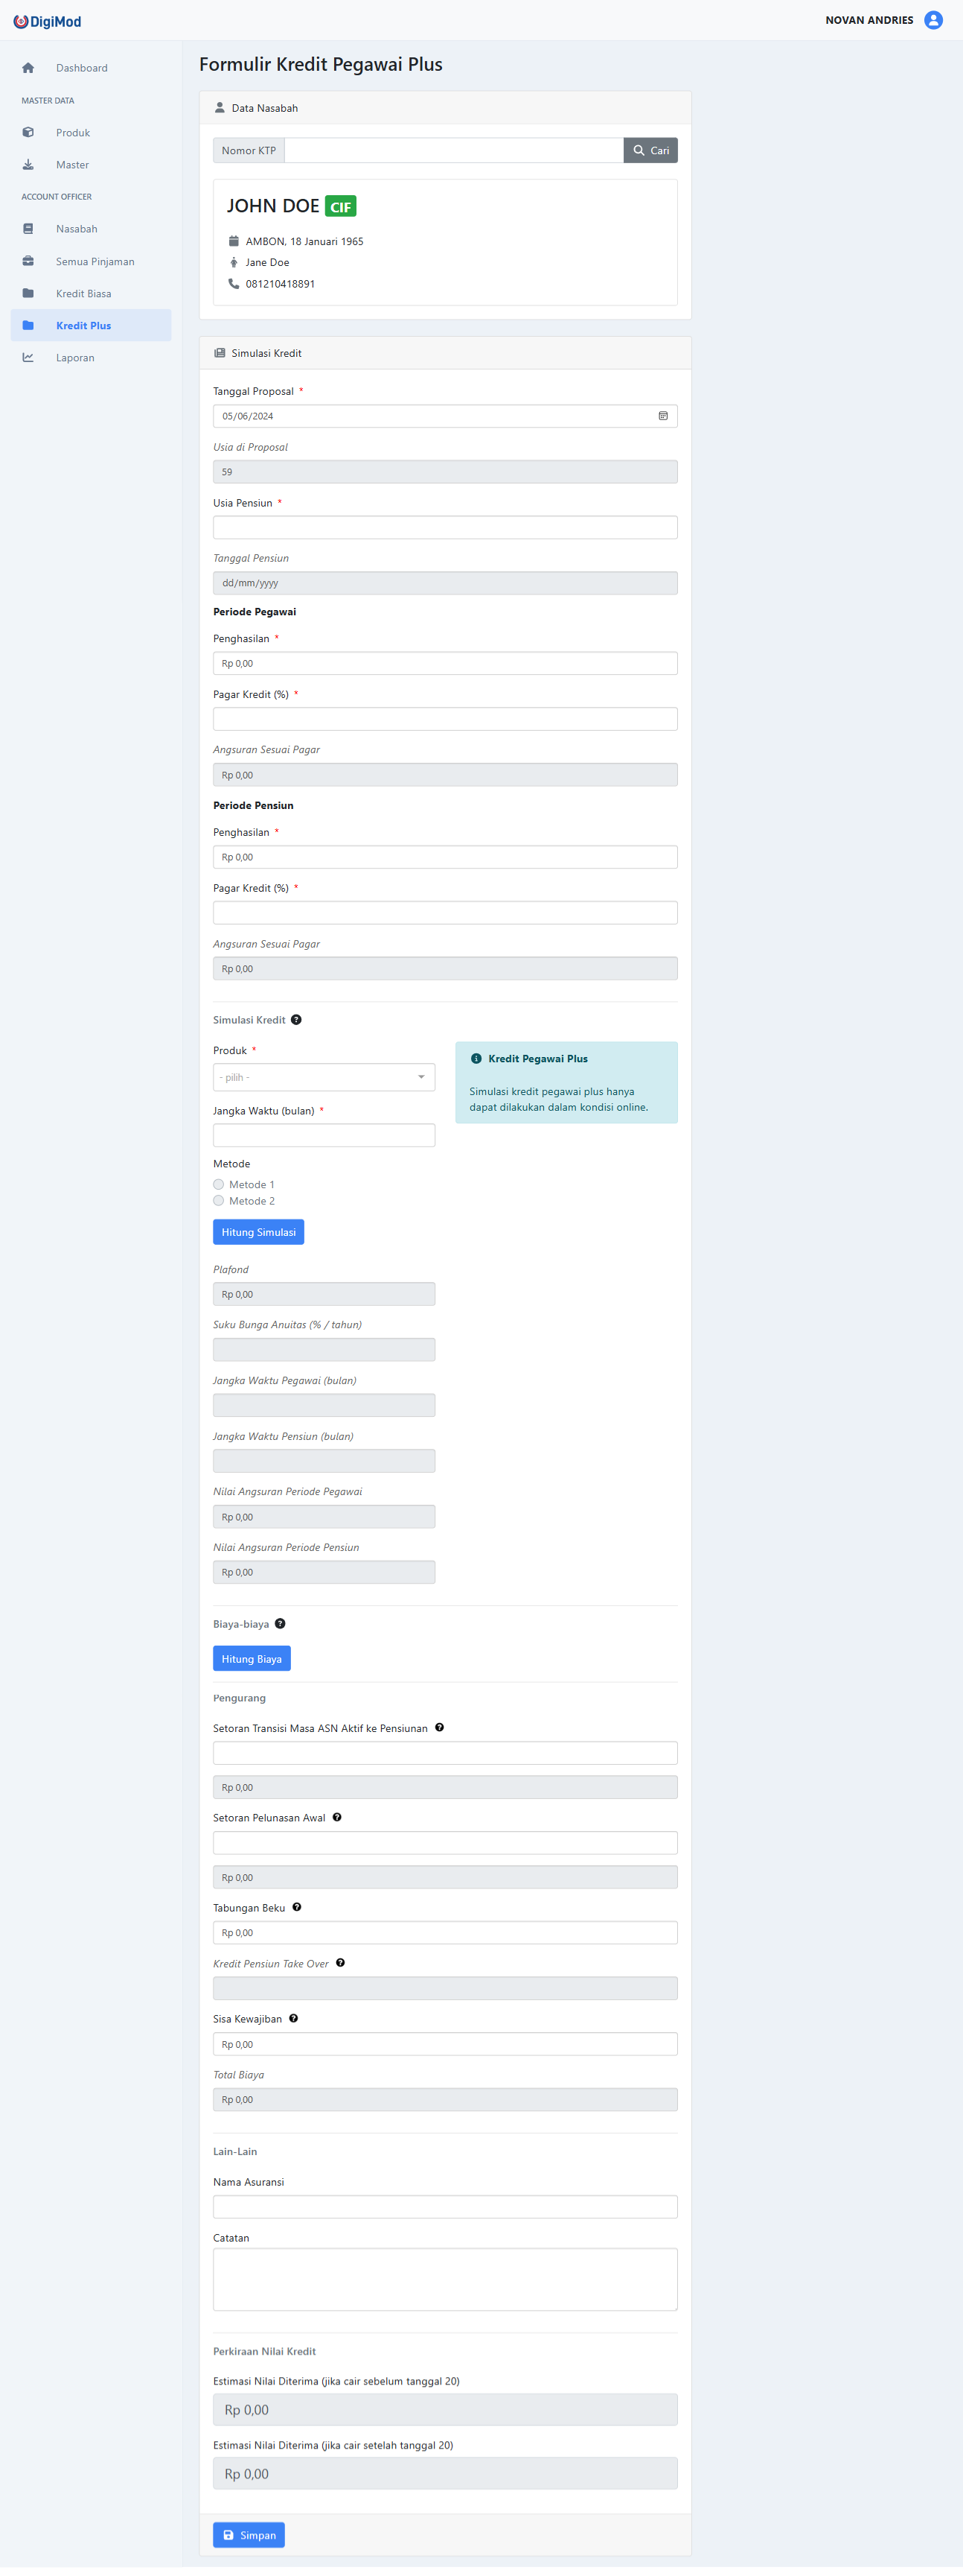This screenshot has width=963, height=2576.
Task: Select the Metode 1 radio option
Action: point(219,1184)
